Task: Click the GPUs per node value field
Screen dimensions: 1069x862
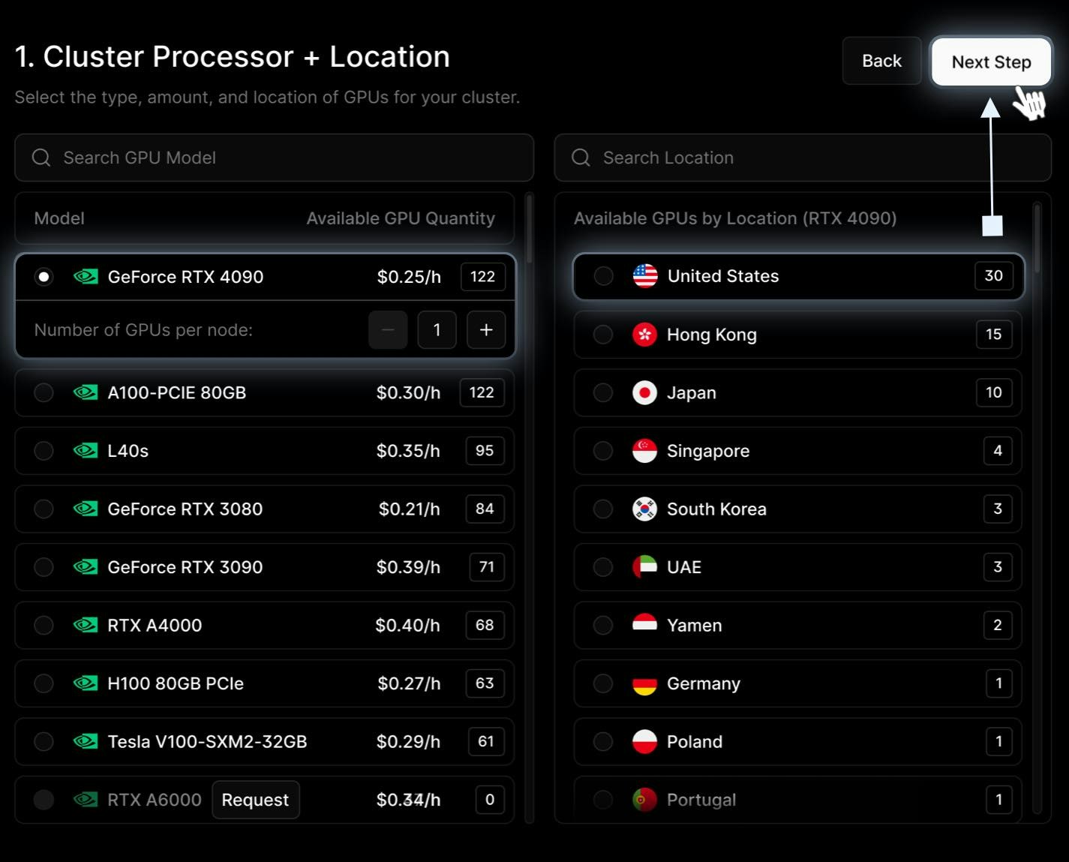Action: tap(437, 330)
